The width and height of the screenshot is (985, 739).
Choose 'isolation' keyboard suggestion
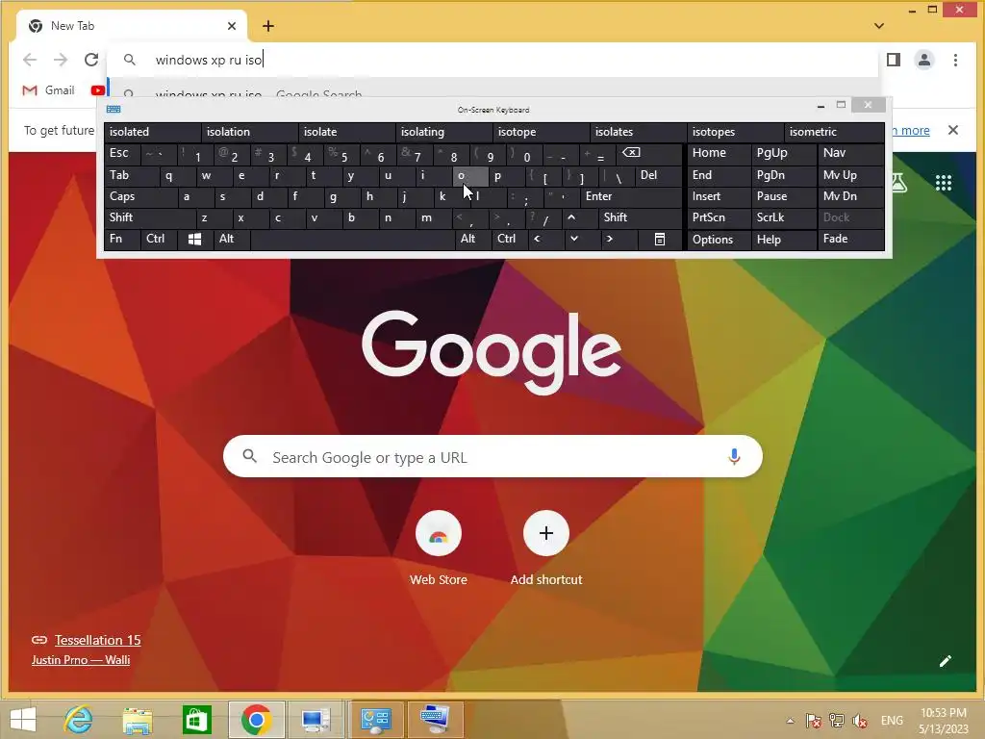click(249, 132)
